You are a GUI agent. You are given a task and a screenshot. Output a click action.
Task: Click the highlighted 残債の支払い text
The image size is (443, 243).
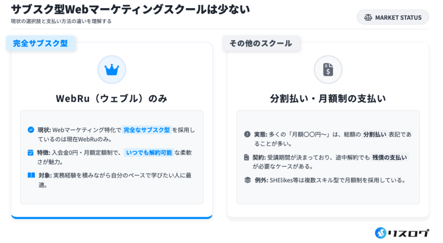tap(389, 157)
